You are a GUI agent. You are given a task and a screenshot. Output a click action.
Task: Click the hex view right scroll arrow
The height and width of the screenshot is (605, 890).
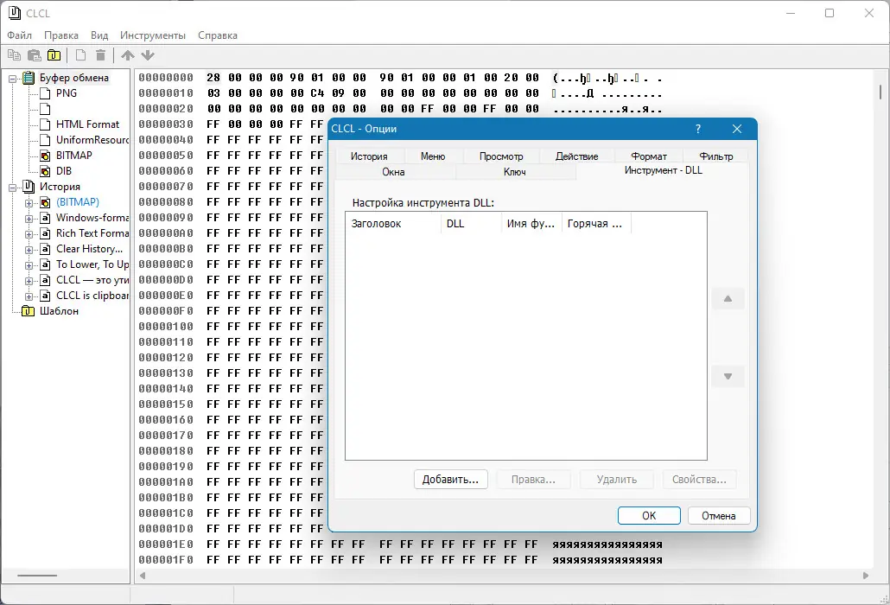coord(866,576)
